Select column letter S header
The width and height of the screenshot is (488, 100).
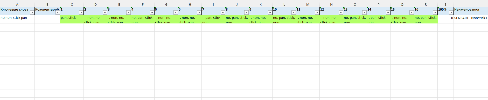(x=445, y=5)
